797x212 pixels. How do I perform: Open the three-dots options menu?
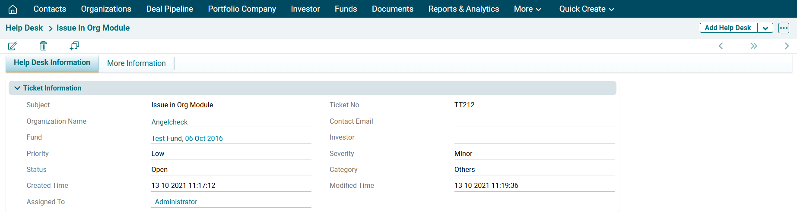click(x=784, y=28)
